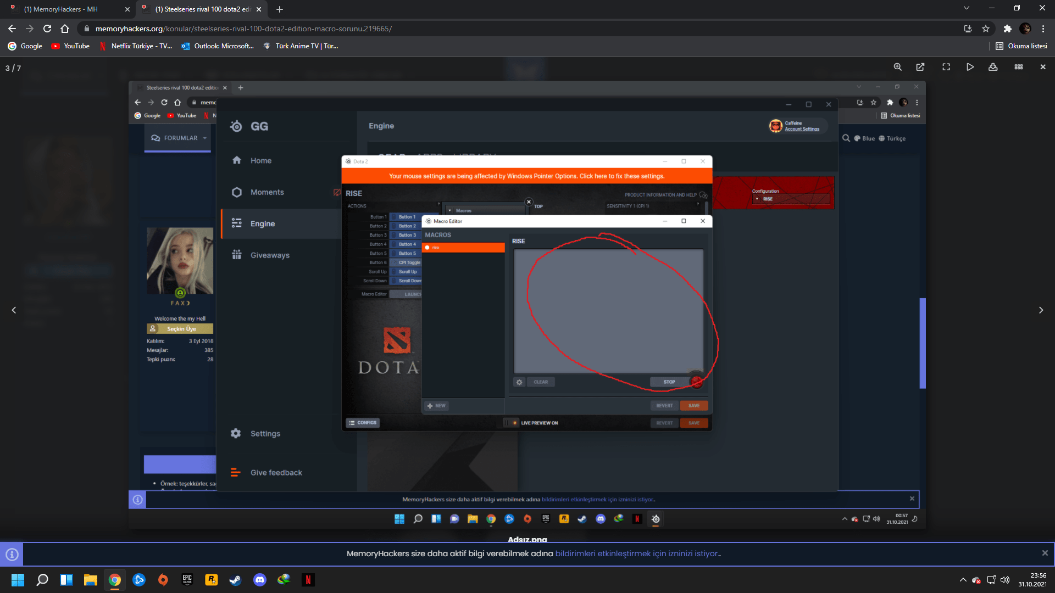1055x593 pixels.
Task: Go to the next image in lightbox
Action: pos(1041,310)
